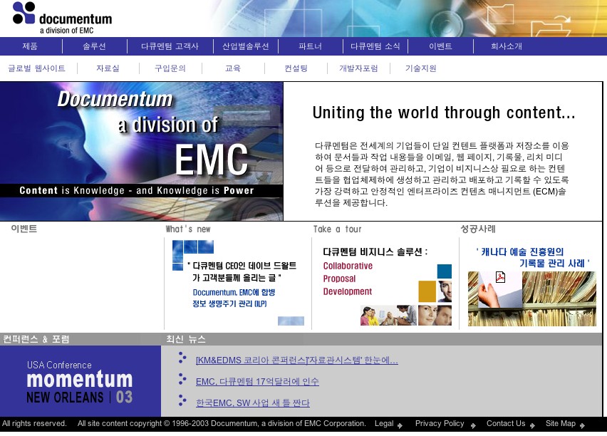The width and height of the screenshot is (607, 436).
Task: Click the 최신 뉴스 heading
Action: 186,339
